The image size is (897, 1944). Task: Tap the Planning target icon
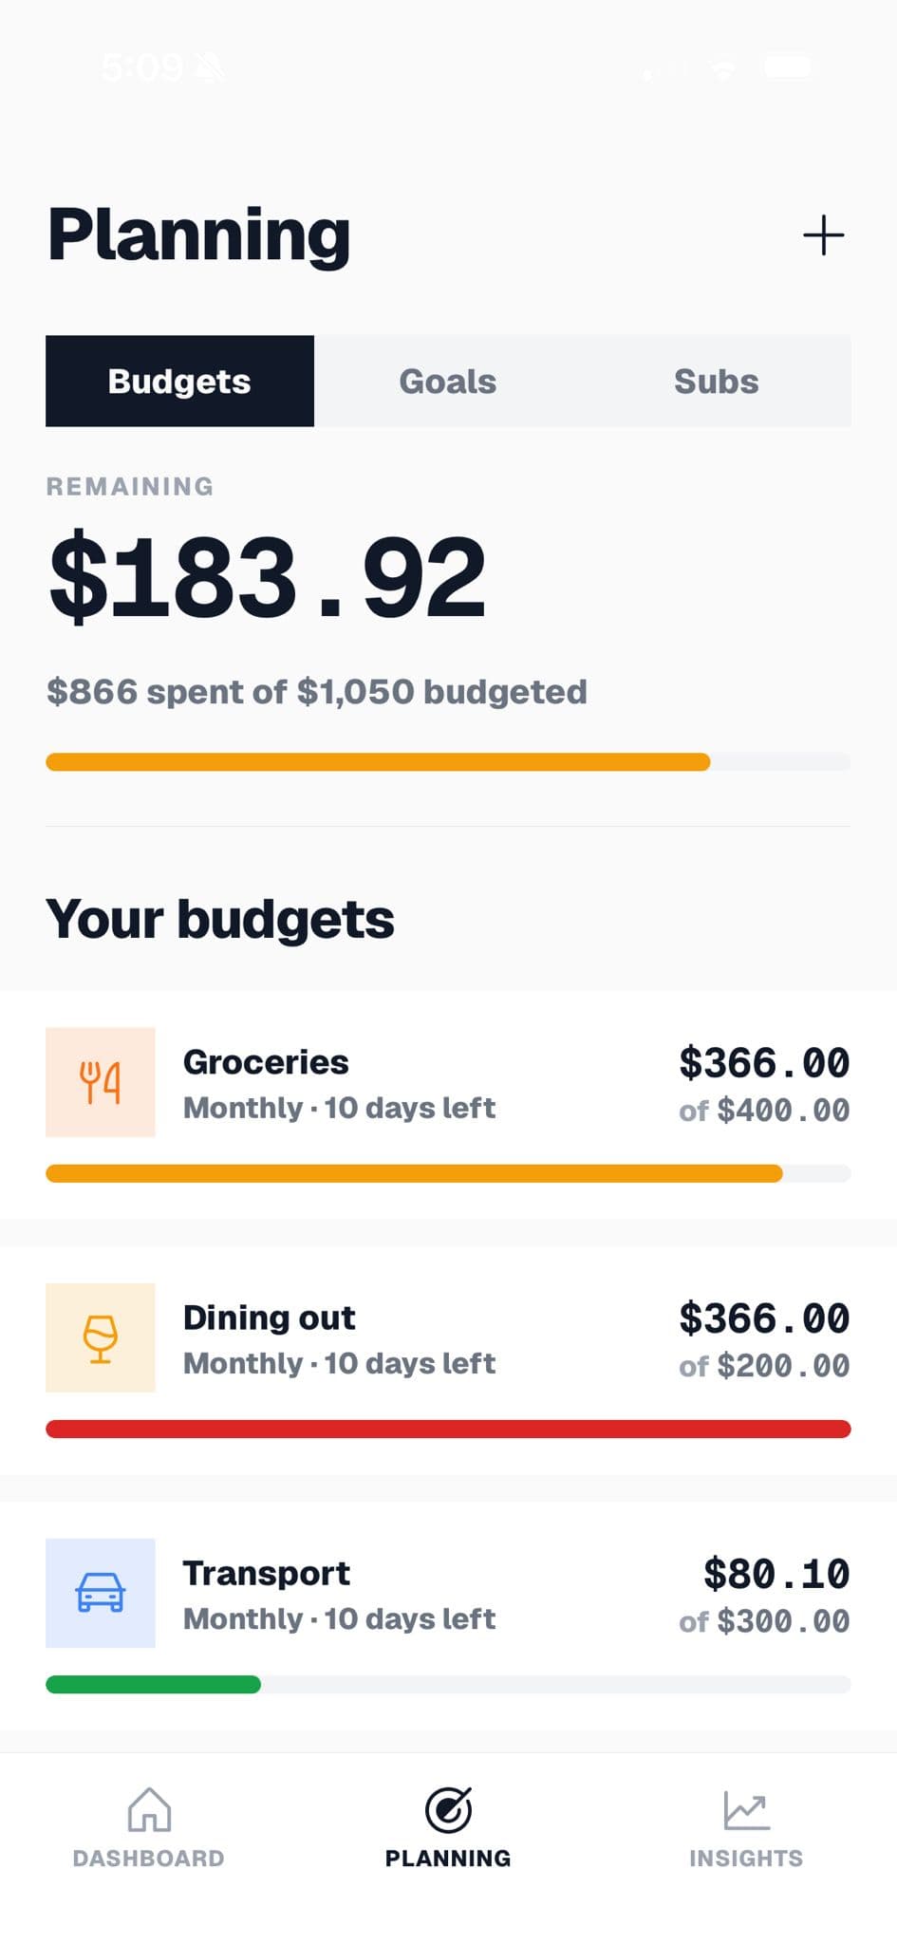[448, 1809]
